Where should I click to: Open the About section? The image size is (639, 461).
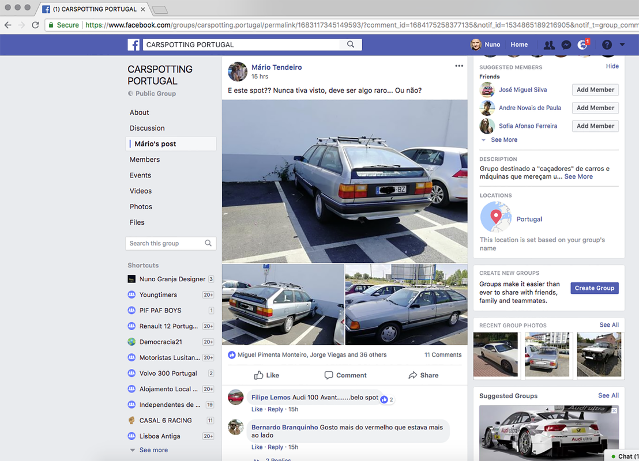tap(139, 112)
